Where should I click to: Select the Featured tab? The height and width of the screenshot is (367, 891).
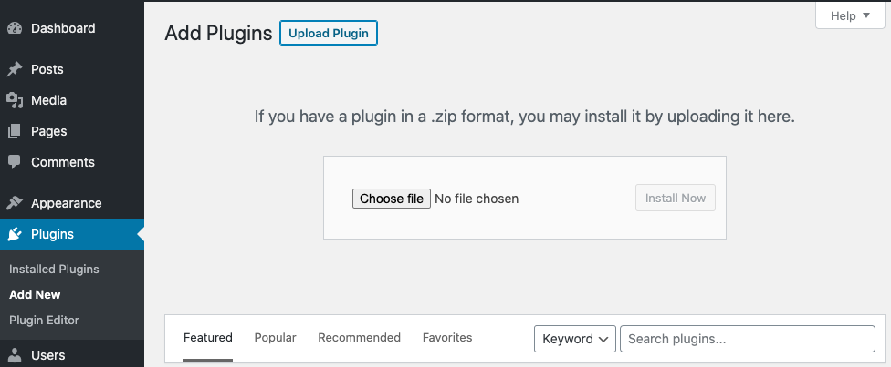pyautogui.click(x=208, y=338)
